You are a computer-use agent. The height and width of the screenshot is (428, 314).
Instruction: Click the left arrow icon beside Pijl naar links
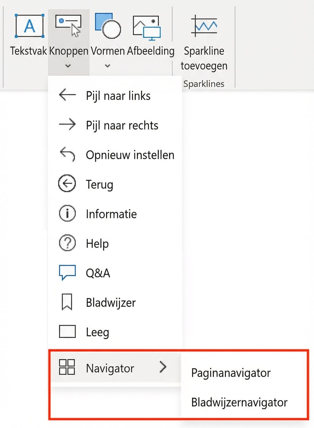click(x=68, y=95)
